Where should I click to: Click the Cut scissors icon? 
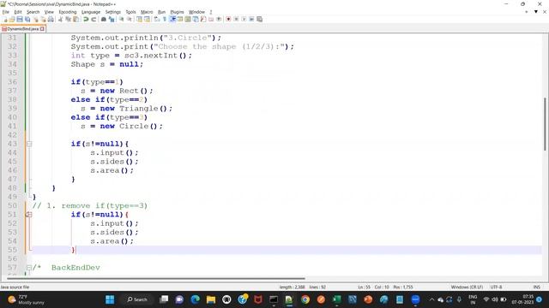(60, 19)
